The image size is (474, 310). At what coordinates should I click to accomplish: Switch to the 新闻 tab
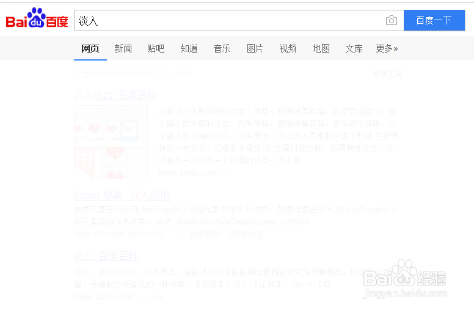[x=123, y=48]
